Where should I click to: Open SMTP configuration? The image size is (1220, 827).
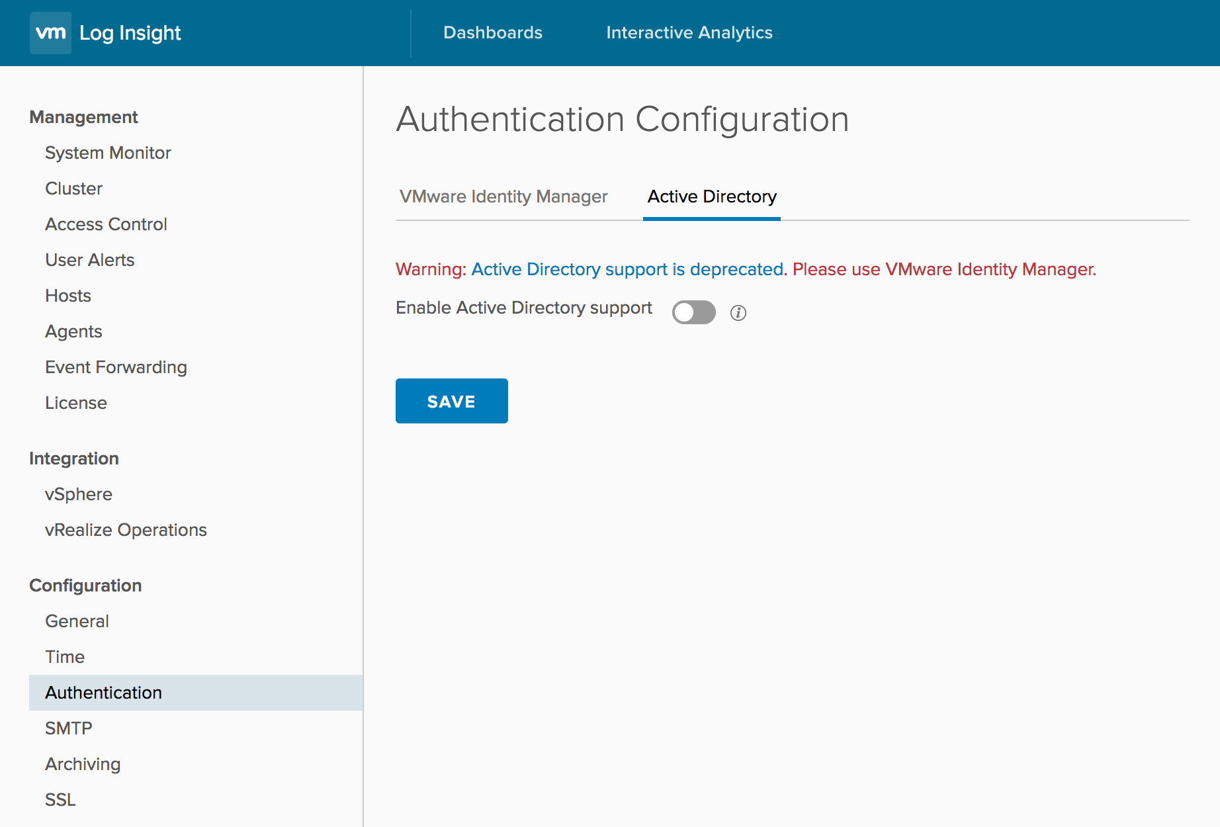68,728
